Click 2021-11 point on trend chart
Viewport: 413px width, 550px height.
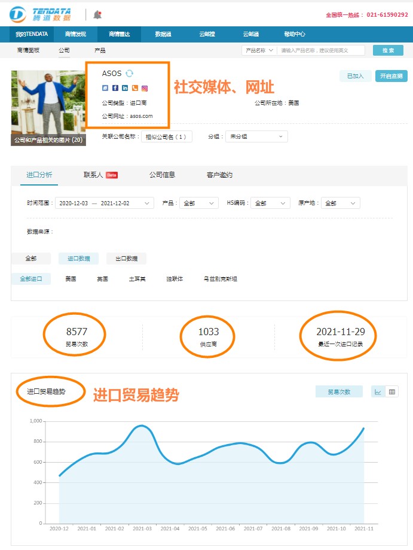[364, 429]
